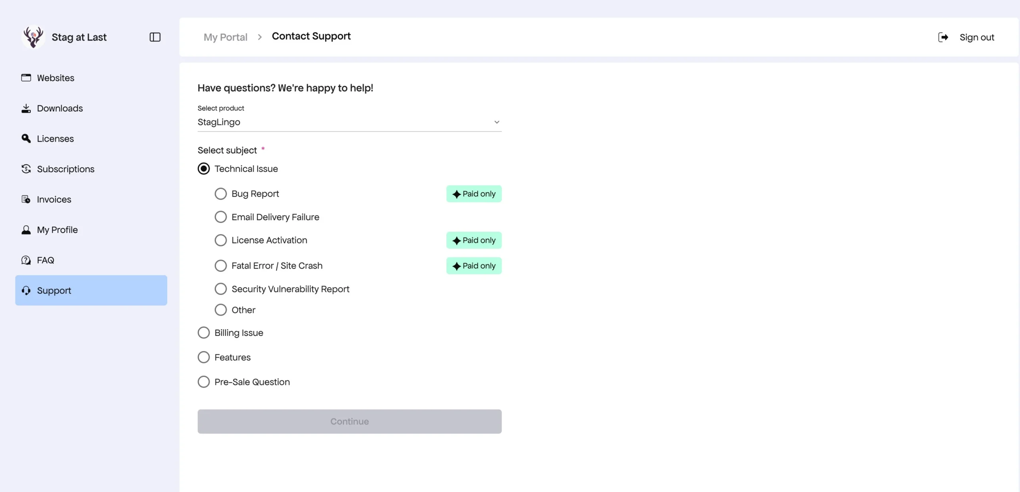
Task: Collapse the sidebar with the panel icon
Action: tap(155, 37)
